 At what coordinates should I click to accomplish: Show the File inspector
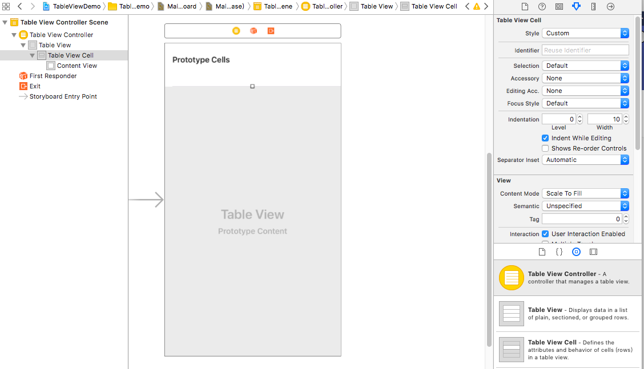[525, 6]
